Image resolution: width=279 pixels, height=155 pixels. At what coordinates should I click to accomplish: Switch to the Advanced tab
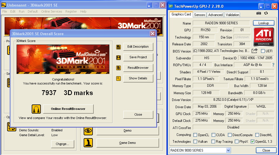(x=215, y=15)
